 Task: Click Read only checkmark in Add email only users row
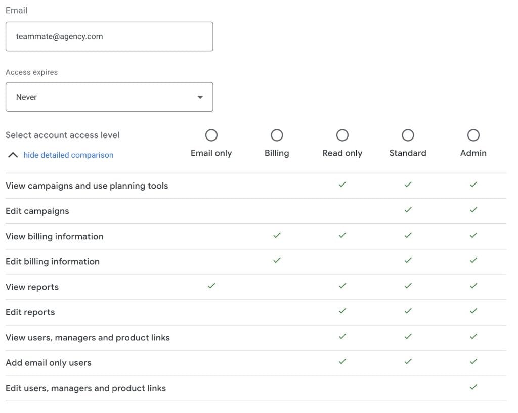click(x=342, y=361)
